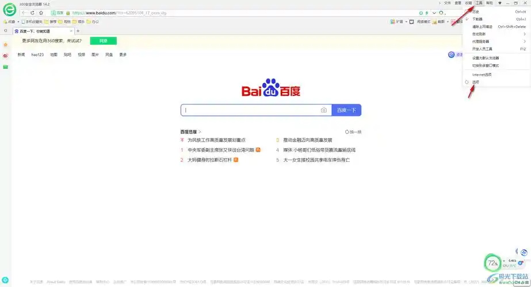Viewport: 531px width, 287px height.
Task: Open the 地图 map link
Action: pos(54,55)
